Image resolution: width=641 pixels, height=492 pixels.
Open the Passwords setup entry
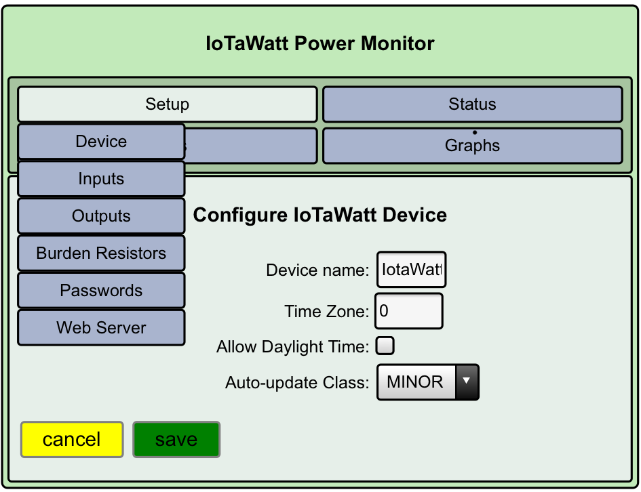coord(101,290)
